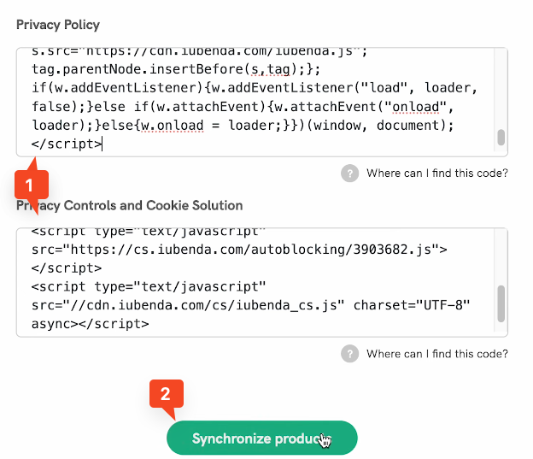Click the Privacy Policy text area scrollbar thumb
This screenshot has width=533, height=459.
click(501, 137)
